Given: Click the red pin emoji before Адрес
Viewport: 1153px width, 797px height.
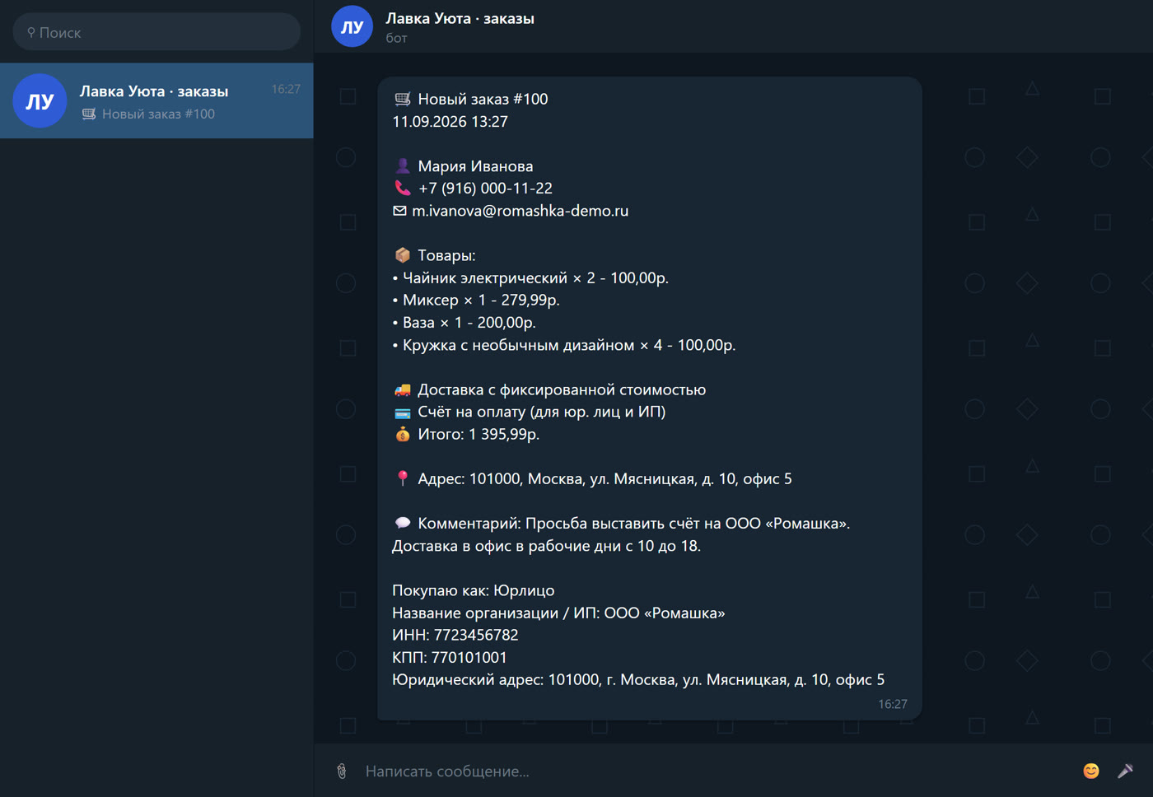Looking at the screenshot, I should point(402,478).
